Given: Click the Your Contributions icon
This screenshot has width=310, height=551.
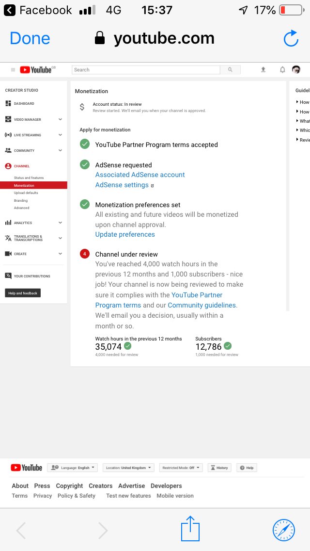Looking at the screenshot, I should (8, 276).
